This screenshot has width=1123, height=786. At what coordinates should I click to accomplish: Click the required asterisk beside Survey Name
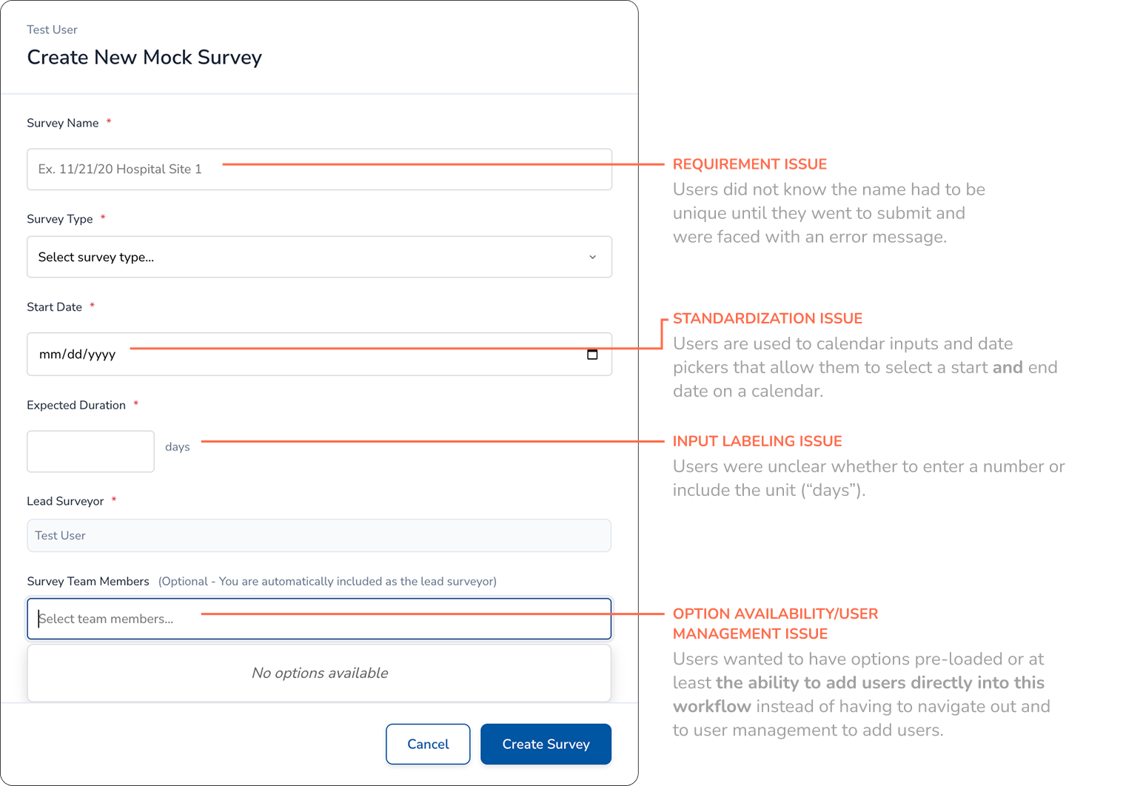coord(109,122)
